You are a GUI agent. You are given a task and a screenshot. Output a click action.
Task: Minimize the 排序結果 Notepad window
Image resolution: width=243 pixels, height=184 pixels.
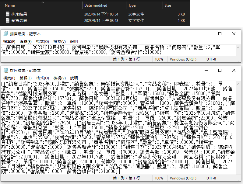pyautogui.click(x=206, y=71)
